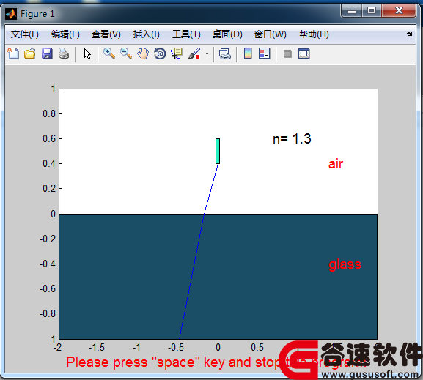Save the figure with the floppy disk icon
423x380 pixels.
point(47,53)
